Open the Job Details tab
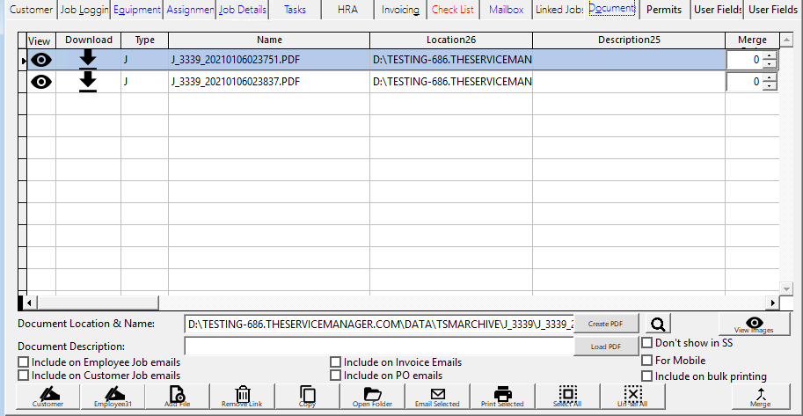The width and height of the screenshot is (803, 416). (242, 10)
